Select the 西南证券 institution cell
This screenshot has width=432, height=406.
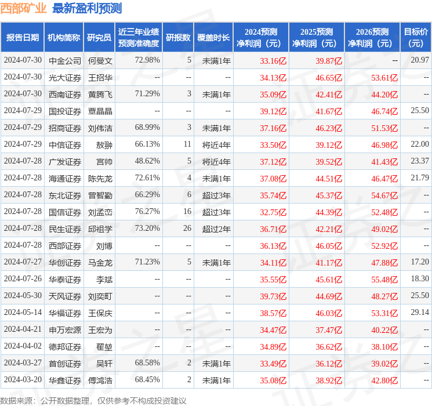65,95
